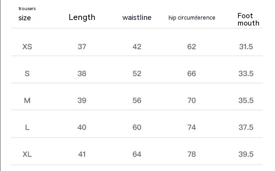Click the hip circumference column header
The height and width of the screenshot is (171, 275).
(x=192, y=18)
